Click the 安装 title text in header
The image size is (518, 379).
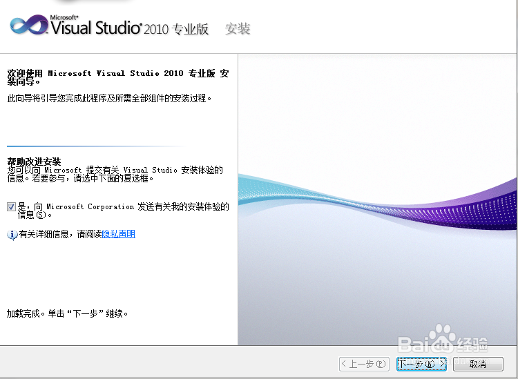238,29
